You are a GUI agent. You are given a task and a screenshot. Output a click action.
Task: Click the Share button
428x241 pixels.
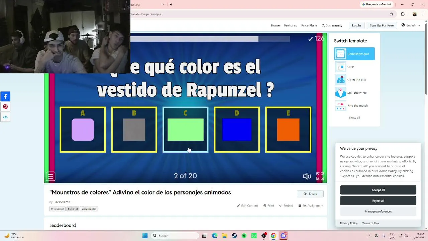pos(310,194)
